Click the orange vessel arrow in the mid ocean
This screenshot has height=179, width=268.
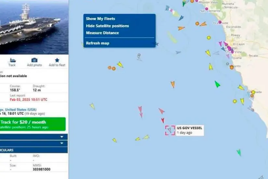coord(173,84)
